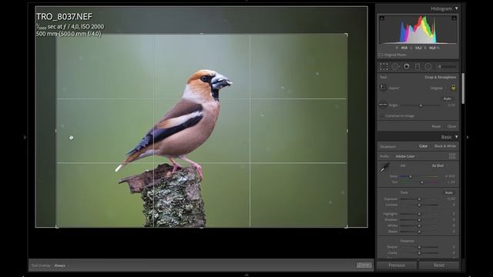This screenshot has height=277, width=493.
Task: Select Black & White treatment
Action: 445,146
